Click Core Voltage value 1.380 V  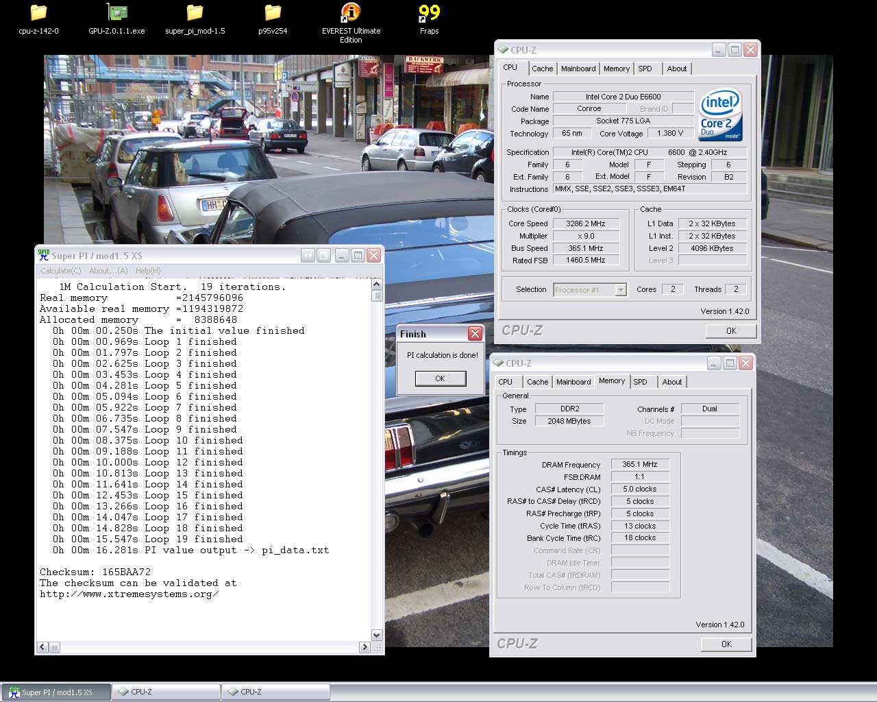tap(669, 133)
